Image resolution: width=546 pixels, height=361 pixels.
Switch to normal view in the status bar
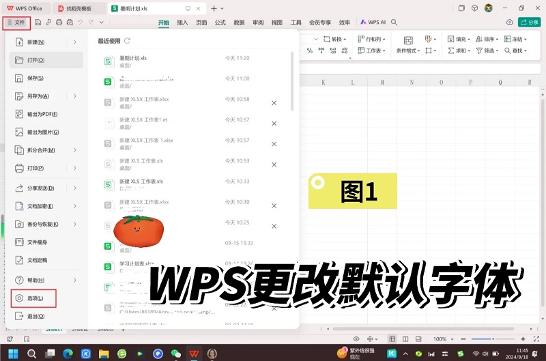(x=392, y=338)
